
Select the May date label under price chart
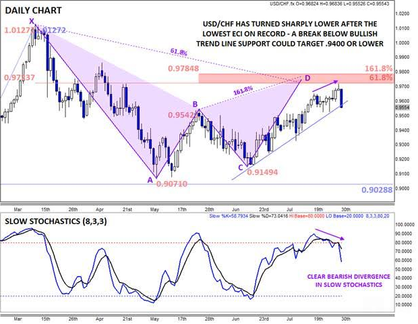154,209
